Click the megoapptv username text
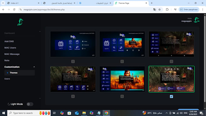Viewport: 206px width, 116px height. coord(187,21)
